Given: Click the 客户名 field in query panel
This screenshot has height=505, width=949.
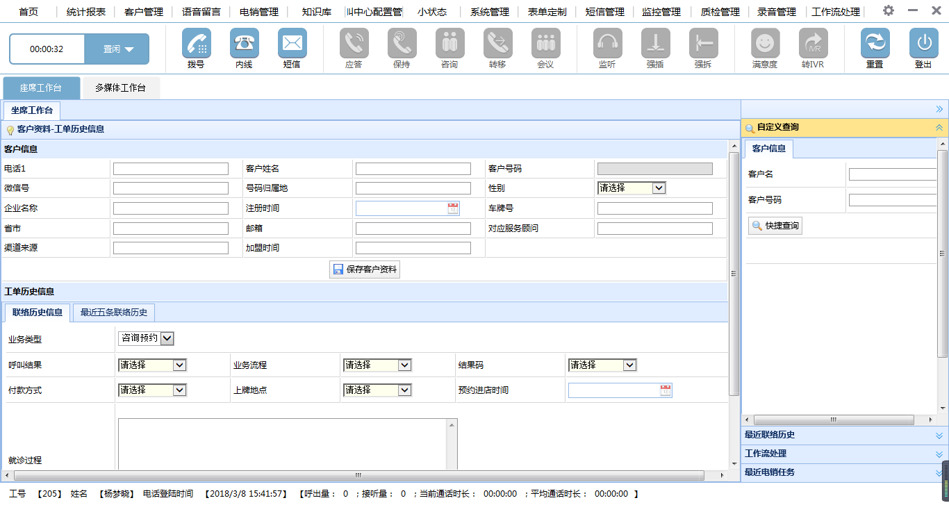Looking at the screenshot, I should pos(893,174).
